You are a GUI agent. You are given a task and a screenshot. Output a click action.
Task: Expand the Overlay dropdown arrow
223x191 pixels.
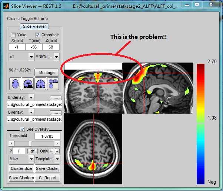pos(31,112)
